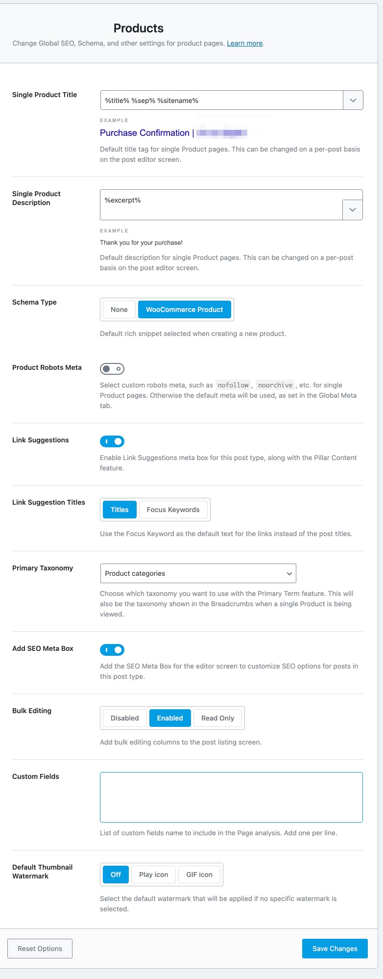Keep Bulk Editing on Enabled

tap(170, 718)
